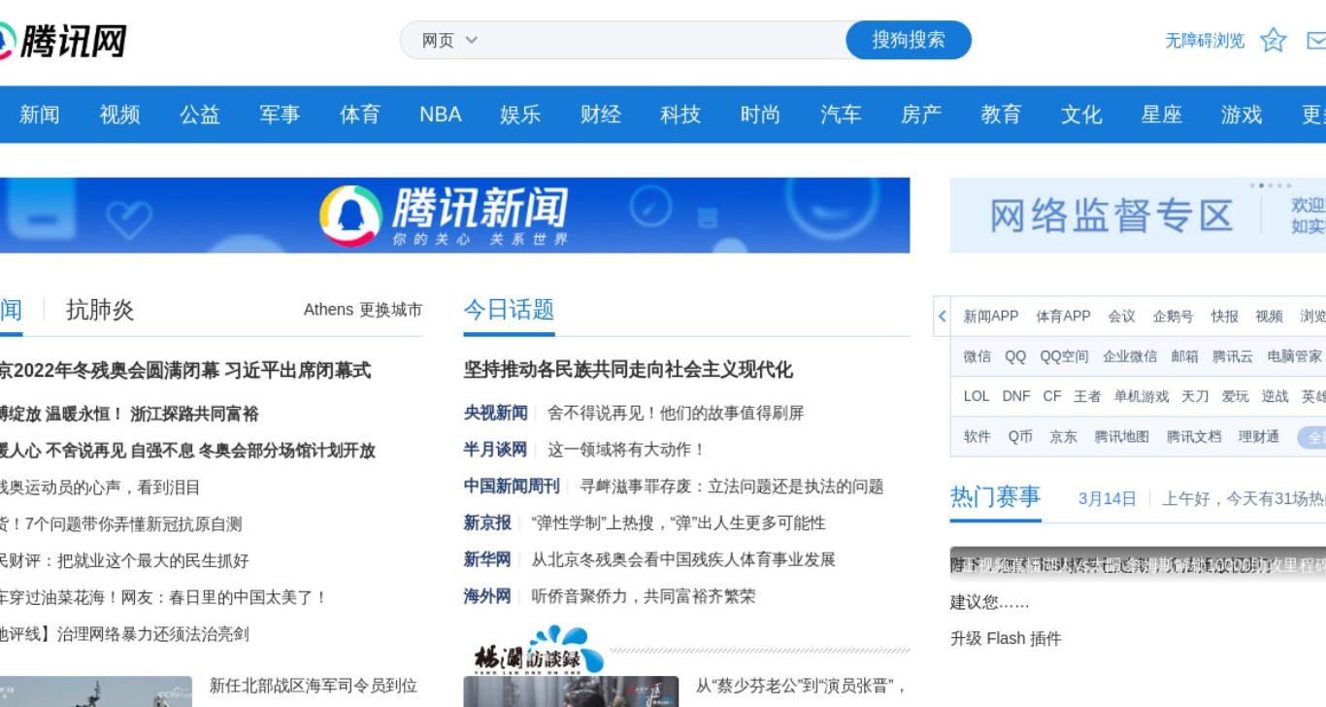Viewport: 1326px width, 707px height.
Task: Open the 腾讯云 link
Action: [x=1233, y=356]
